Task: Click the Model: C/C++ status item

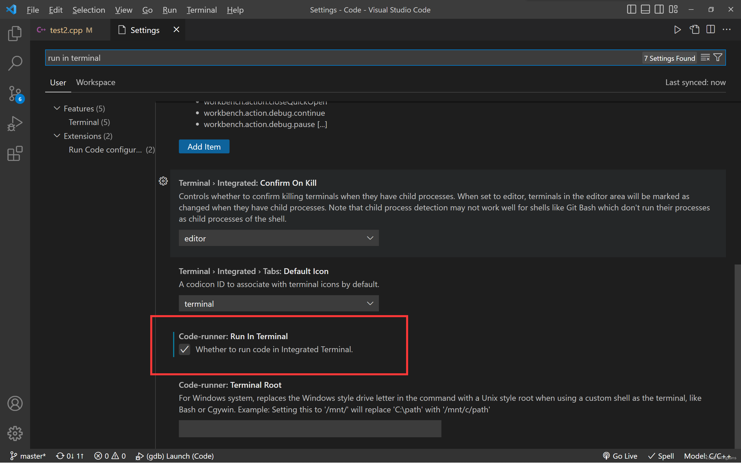Action: click(x=707, y=456)
